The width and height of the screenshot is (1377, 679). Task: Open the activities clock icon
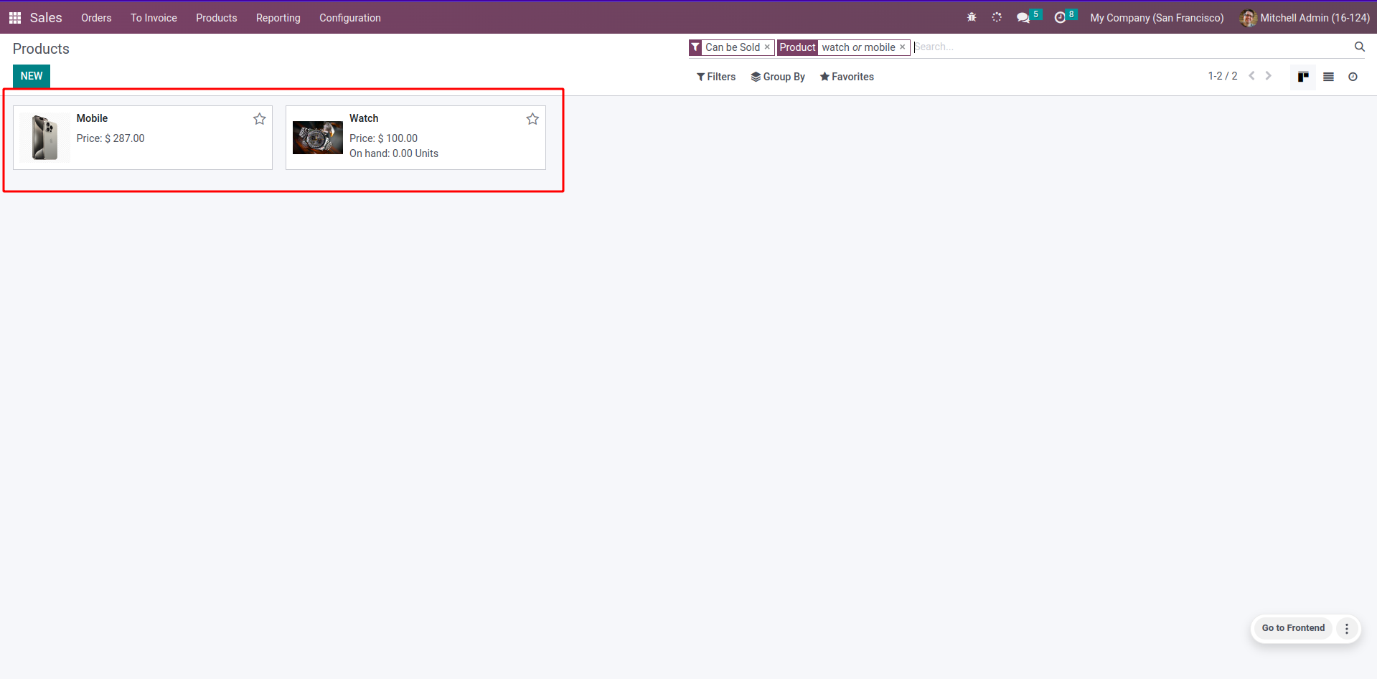[1060, 18]
